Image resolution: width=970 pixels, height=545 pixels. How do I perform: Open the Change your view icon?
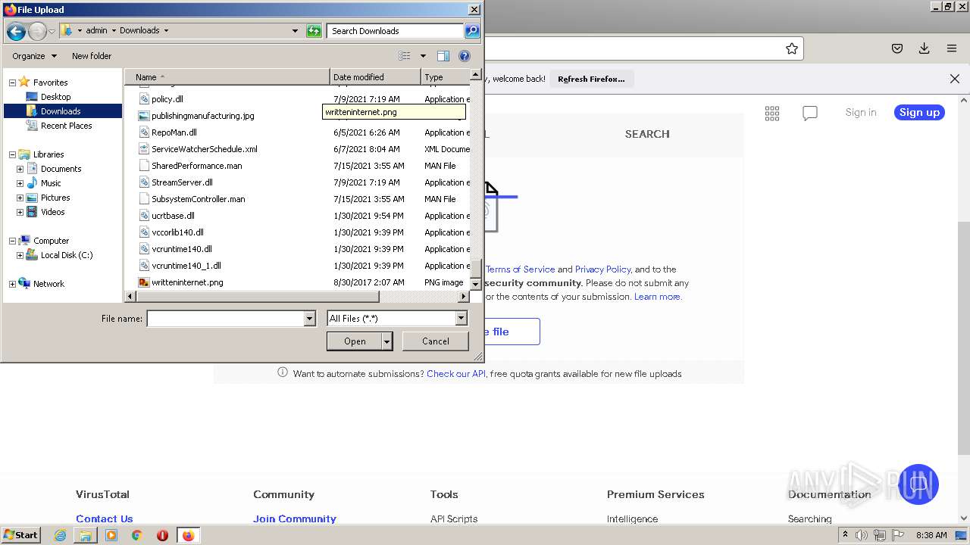[405, 56]
